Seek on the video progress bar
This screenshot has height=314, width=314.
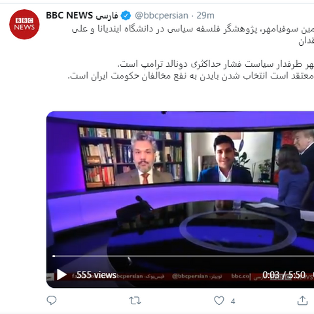(183, 256)
